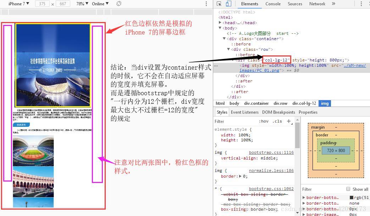
Task: Select the img element row in DOM
Action: coord(291,68)
